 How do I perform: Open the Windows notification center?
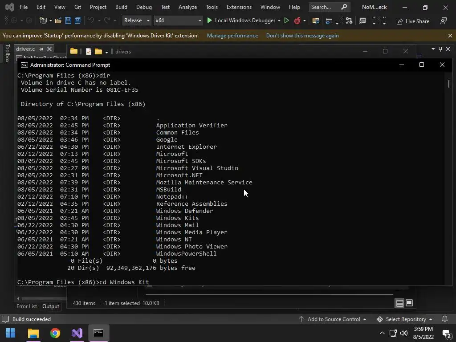pos(446,333)
